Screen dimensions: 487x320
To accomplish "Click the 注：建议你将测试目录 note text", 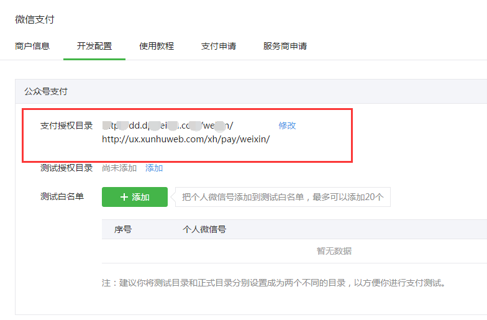I will click(274, 283).
